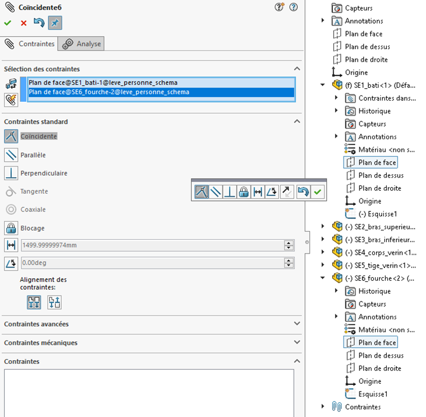The image size is (426, 417).
Task: Collapse the Sélection des contraintes section
Action: click(x=297, y=69)
